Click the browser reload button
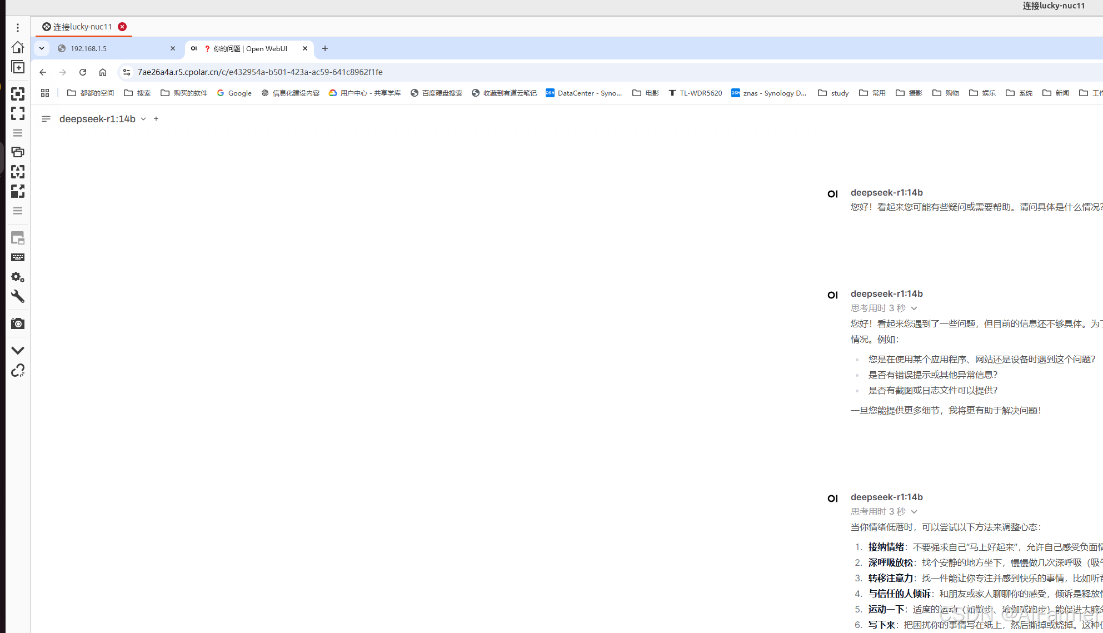 click(83, 72)
